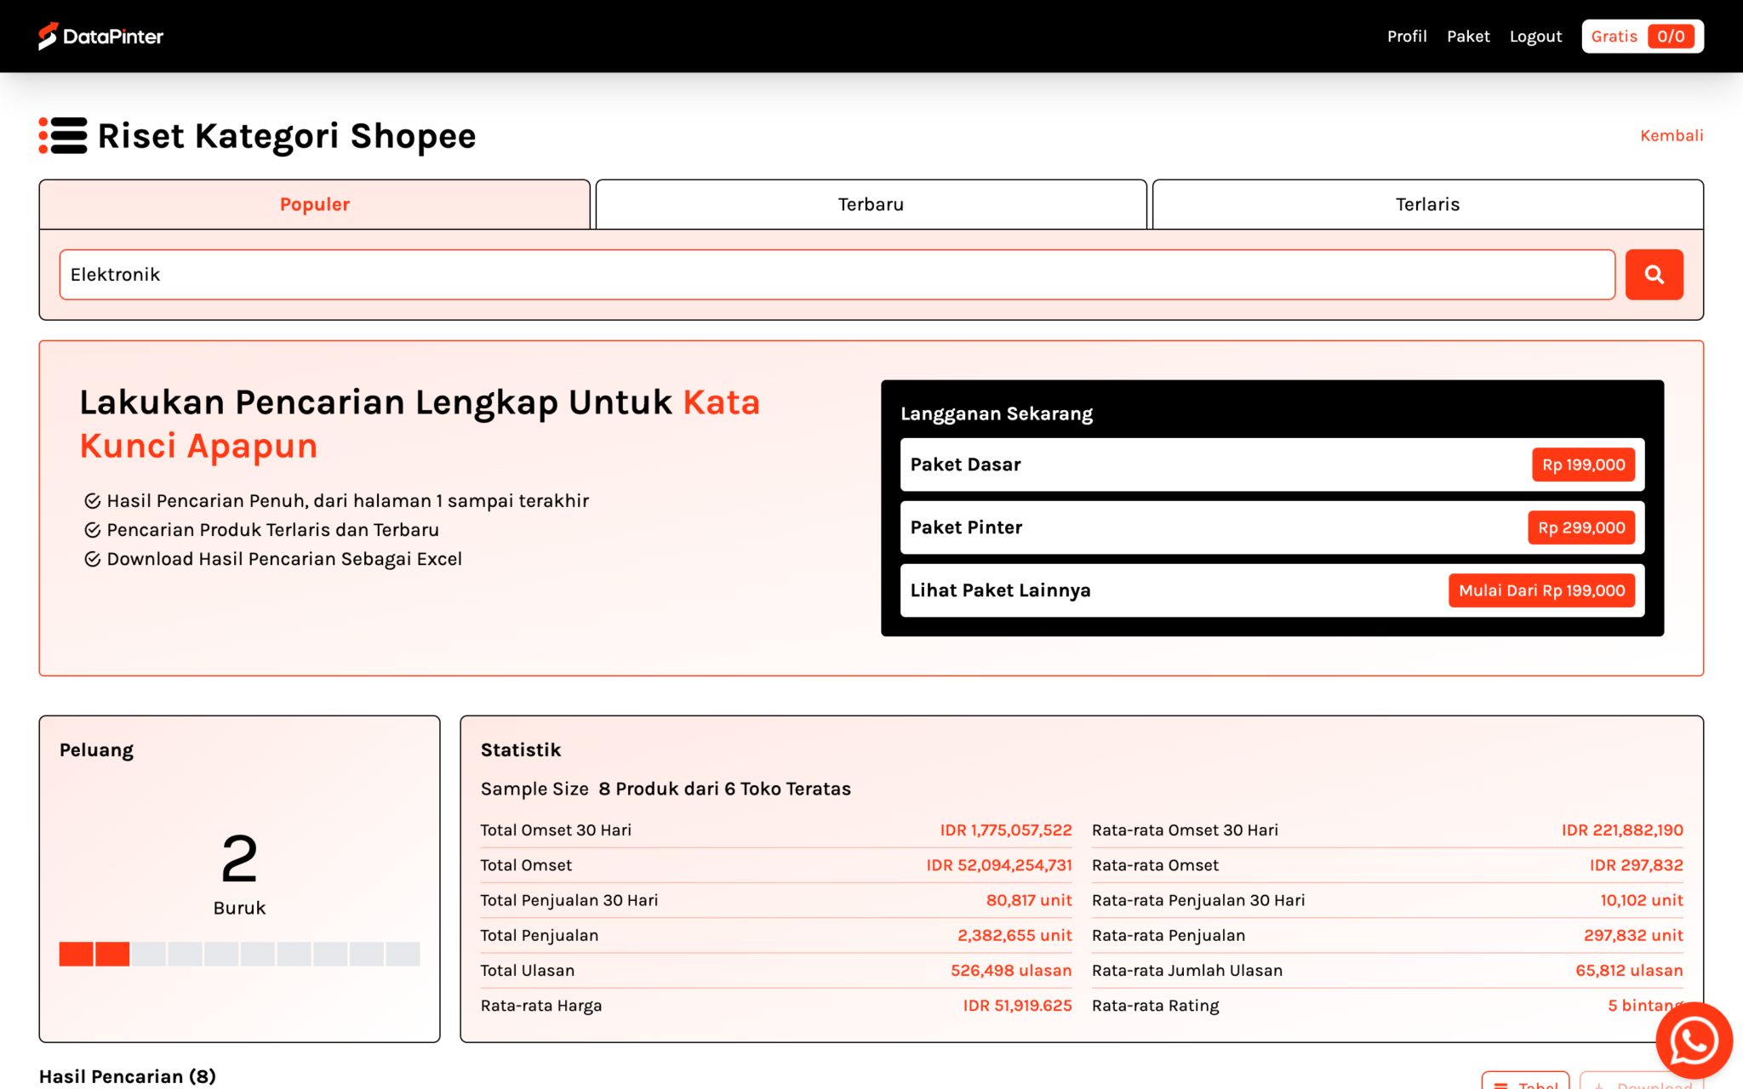Open the Profil menu
Image resolution: width=1743 pixels, height=1089 pixels.
[x=1407, y=36]
